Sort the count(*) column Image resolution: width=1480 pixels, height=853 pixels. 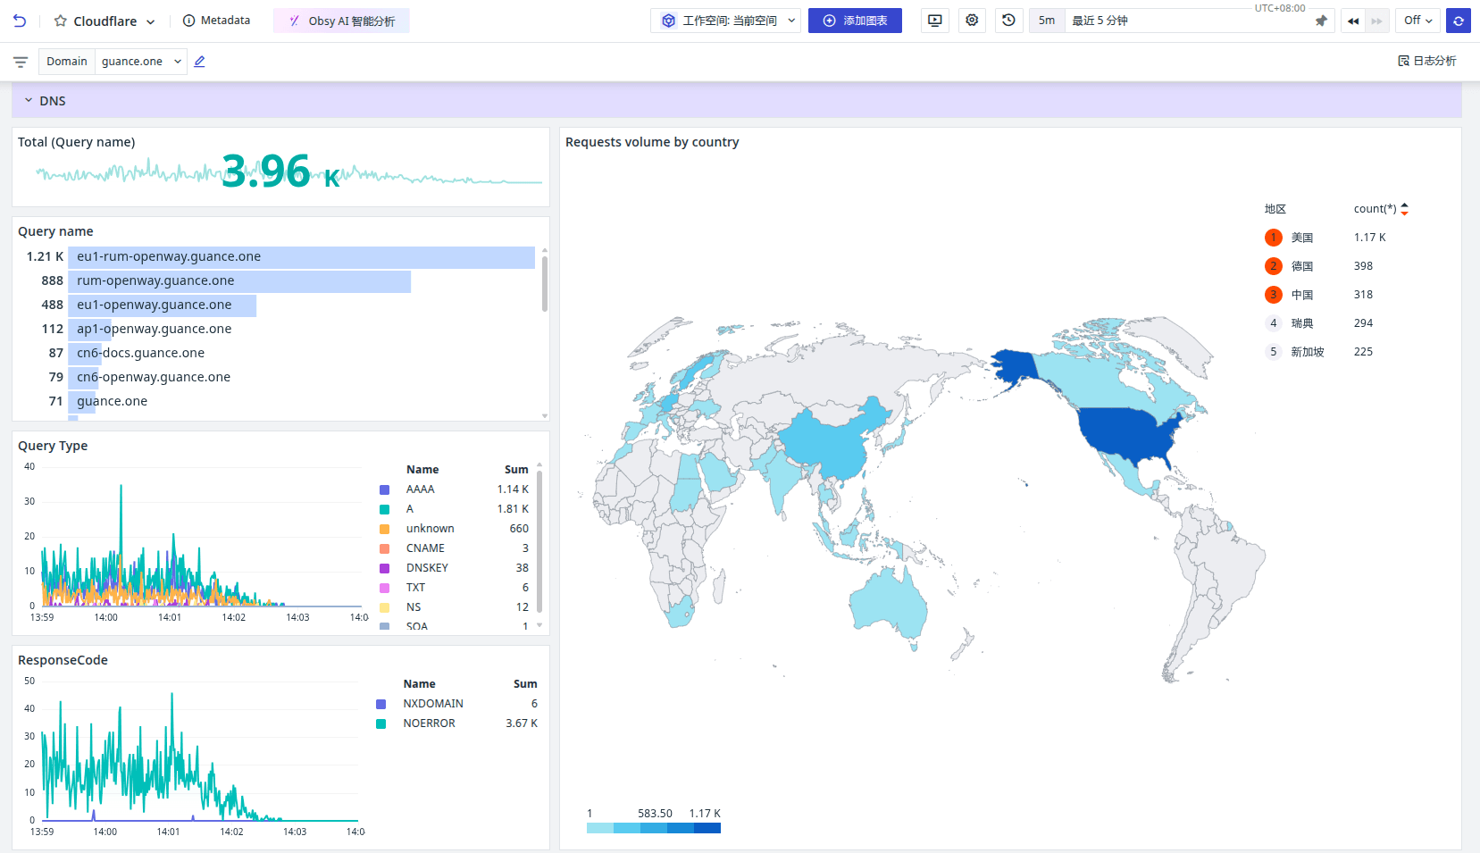pyautogui.click(x=1404, y=209)
